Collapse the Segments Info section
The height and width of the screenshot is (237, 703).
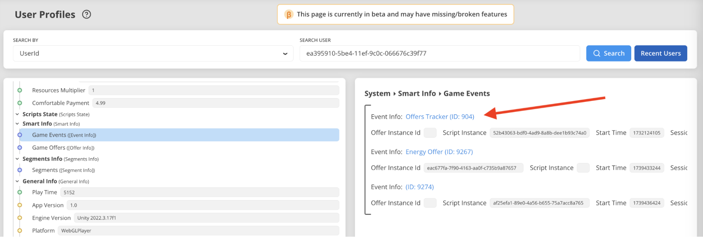pos(17,159)
